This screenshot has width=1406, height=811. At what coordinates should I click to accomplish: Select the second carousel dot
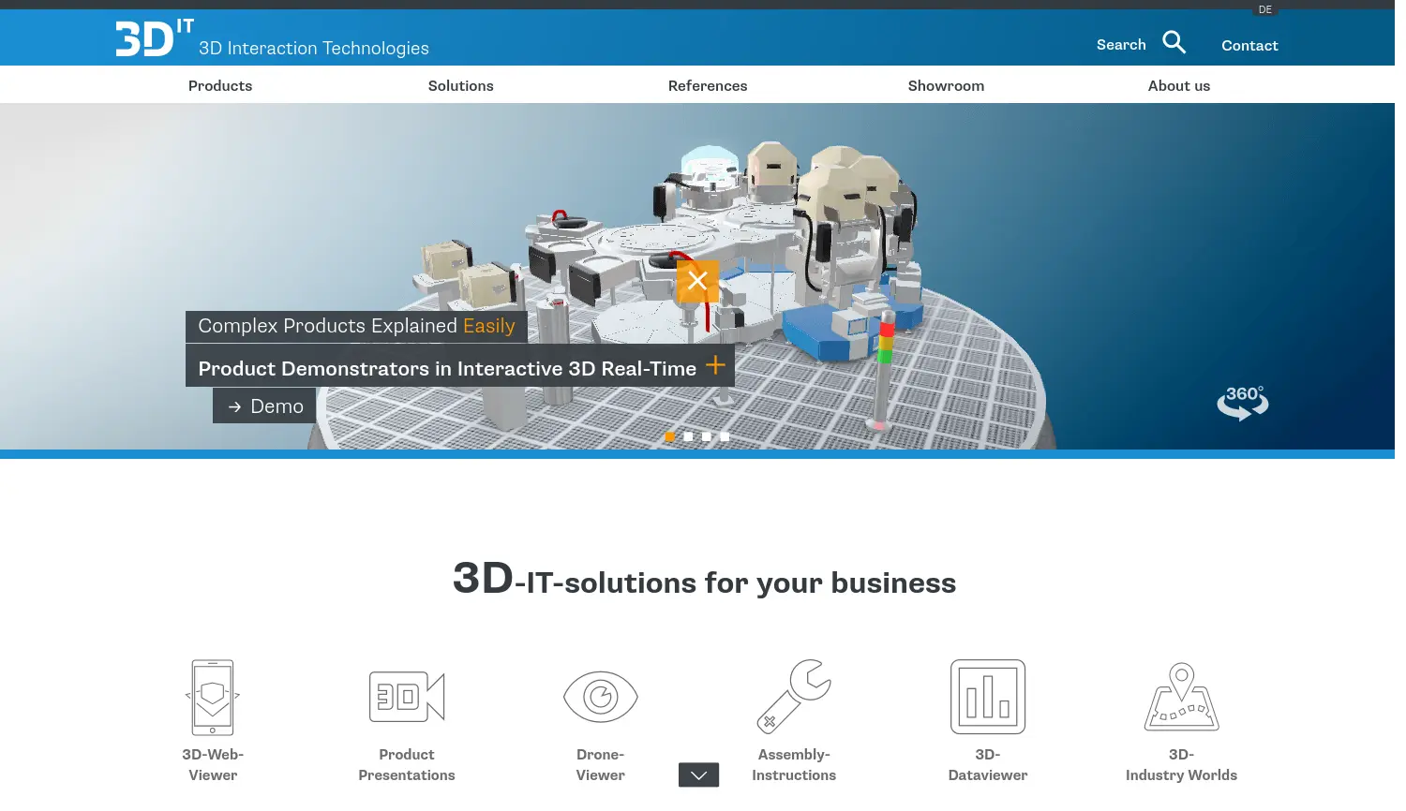tap(688, 435)
